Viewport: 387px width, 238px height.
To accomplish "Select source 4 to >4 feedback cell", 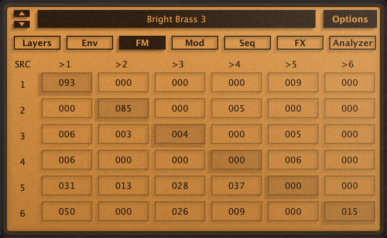I will point(237,160).
